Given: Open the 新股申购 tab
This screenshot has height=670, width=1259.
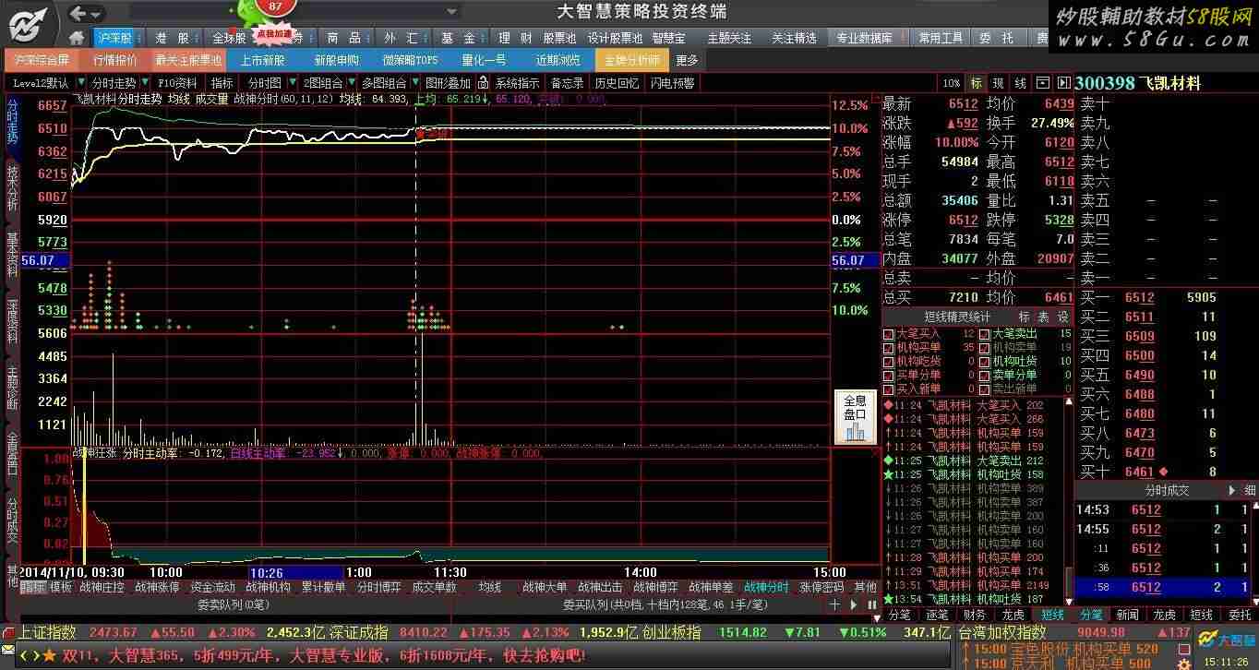Looking at the screenshot, I should (x=336, y=60).
